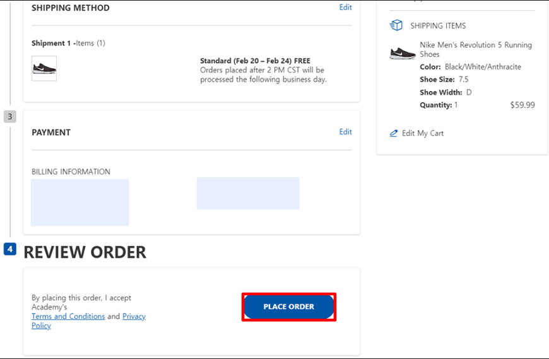Open the Nike shoe image in shipping items
Viewport: 549px width, 359px height.
pyautogui.click(x=403, y=53)
